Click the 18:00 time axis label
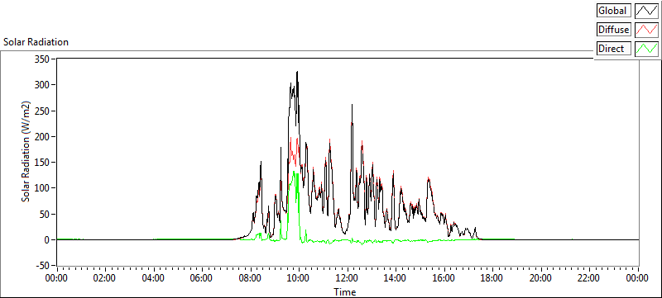 (492, 278)
